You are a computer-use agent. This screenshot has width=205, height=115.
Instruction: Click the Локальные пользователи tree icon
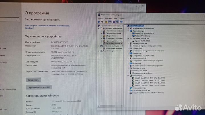point(104,38)
